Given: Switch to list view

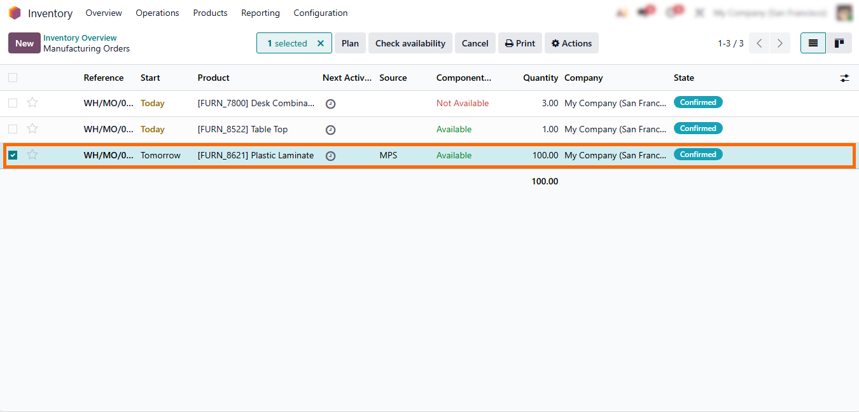Looking at the screenshot, I should point(813,43).
